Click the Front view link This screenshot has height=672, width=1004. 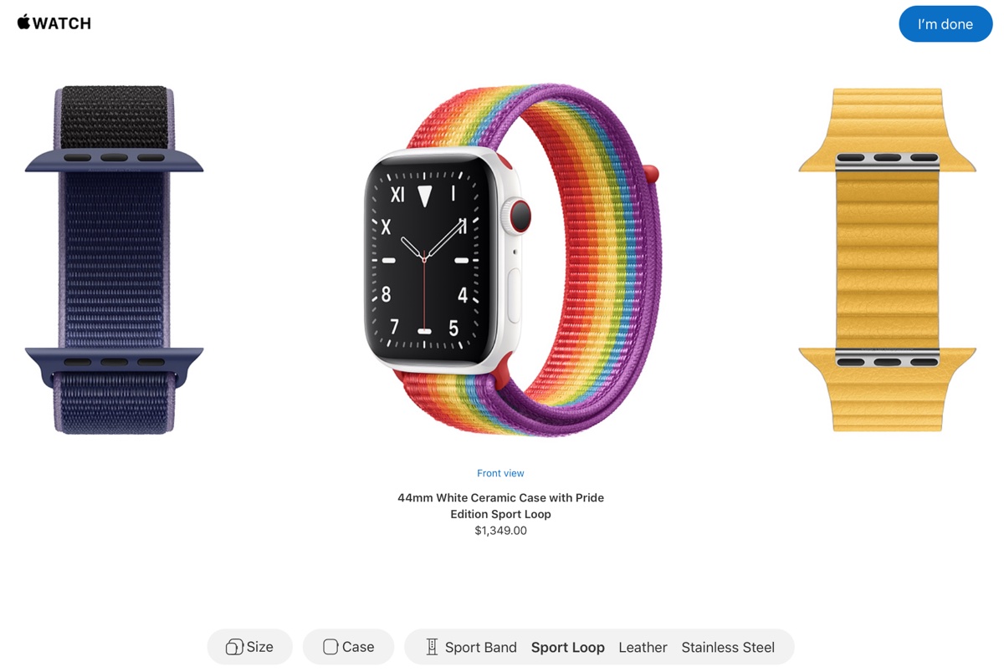(x=500, y=473)
